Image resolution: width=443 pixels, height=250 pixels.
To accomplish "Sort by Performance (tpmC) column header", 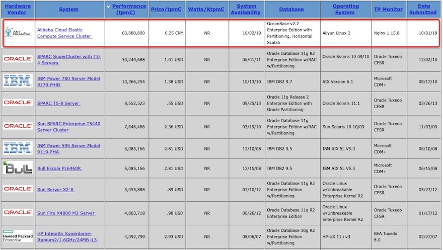I will point(129,10).
